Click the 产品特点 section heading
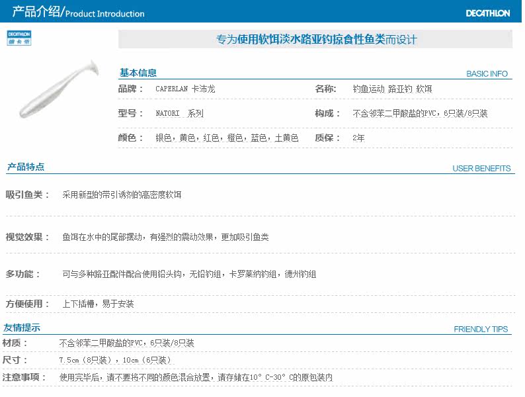The height and width of the screenshot is (397, 525). [x=25, y=167]
